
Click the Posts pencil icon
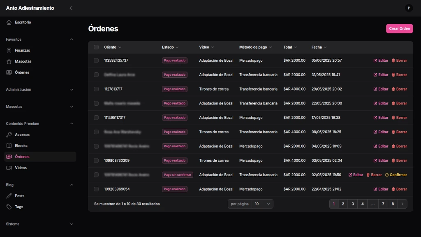[9, 196]
